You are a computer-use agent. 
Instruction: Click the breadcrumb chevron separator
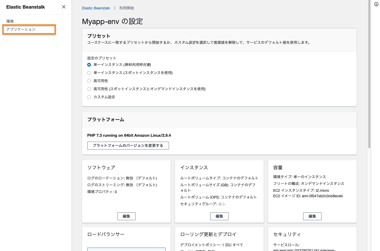pos(114,8)
